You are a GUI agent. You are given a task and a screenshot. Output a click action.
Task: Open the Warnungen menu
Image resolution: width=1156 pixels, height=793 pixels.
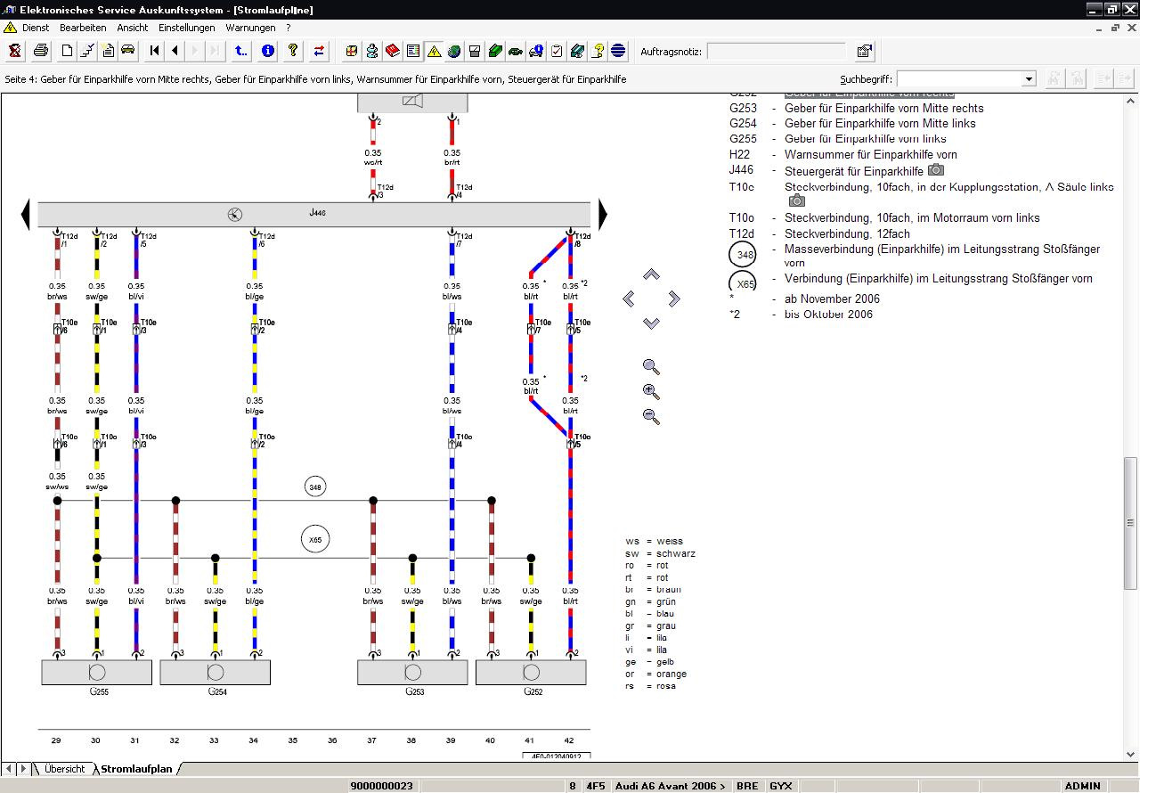(250, 28)
